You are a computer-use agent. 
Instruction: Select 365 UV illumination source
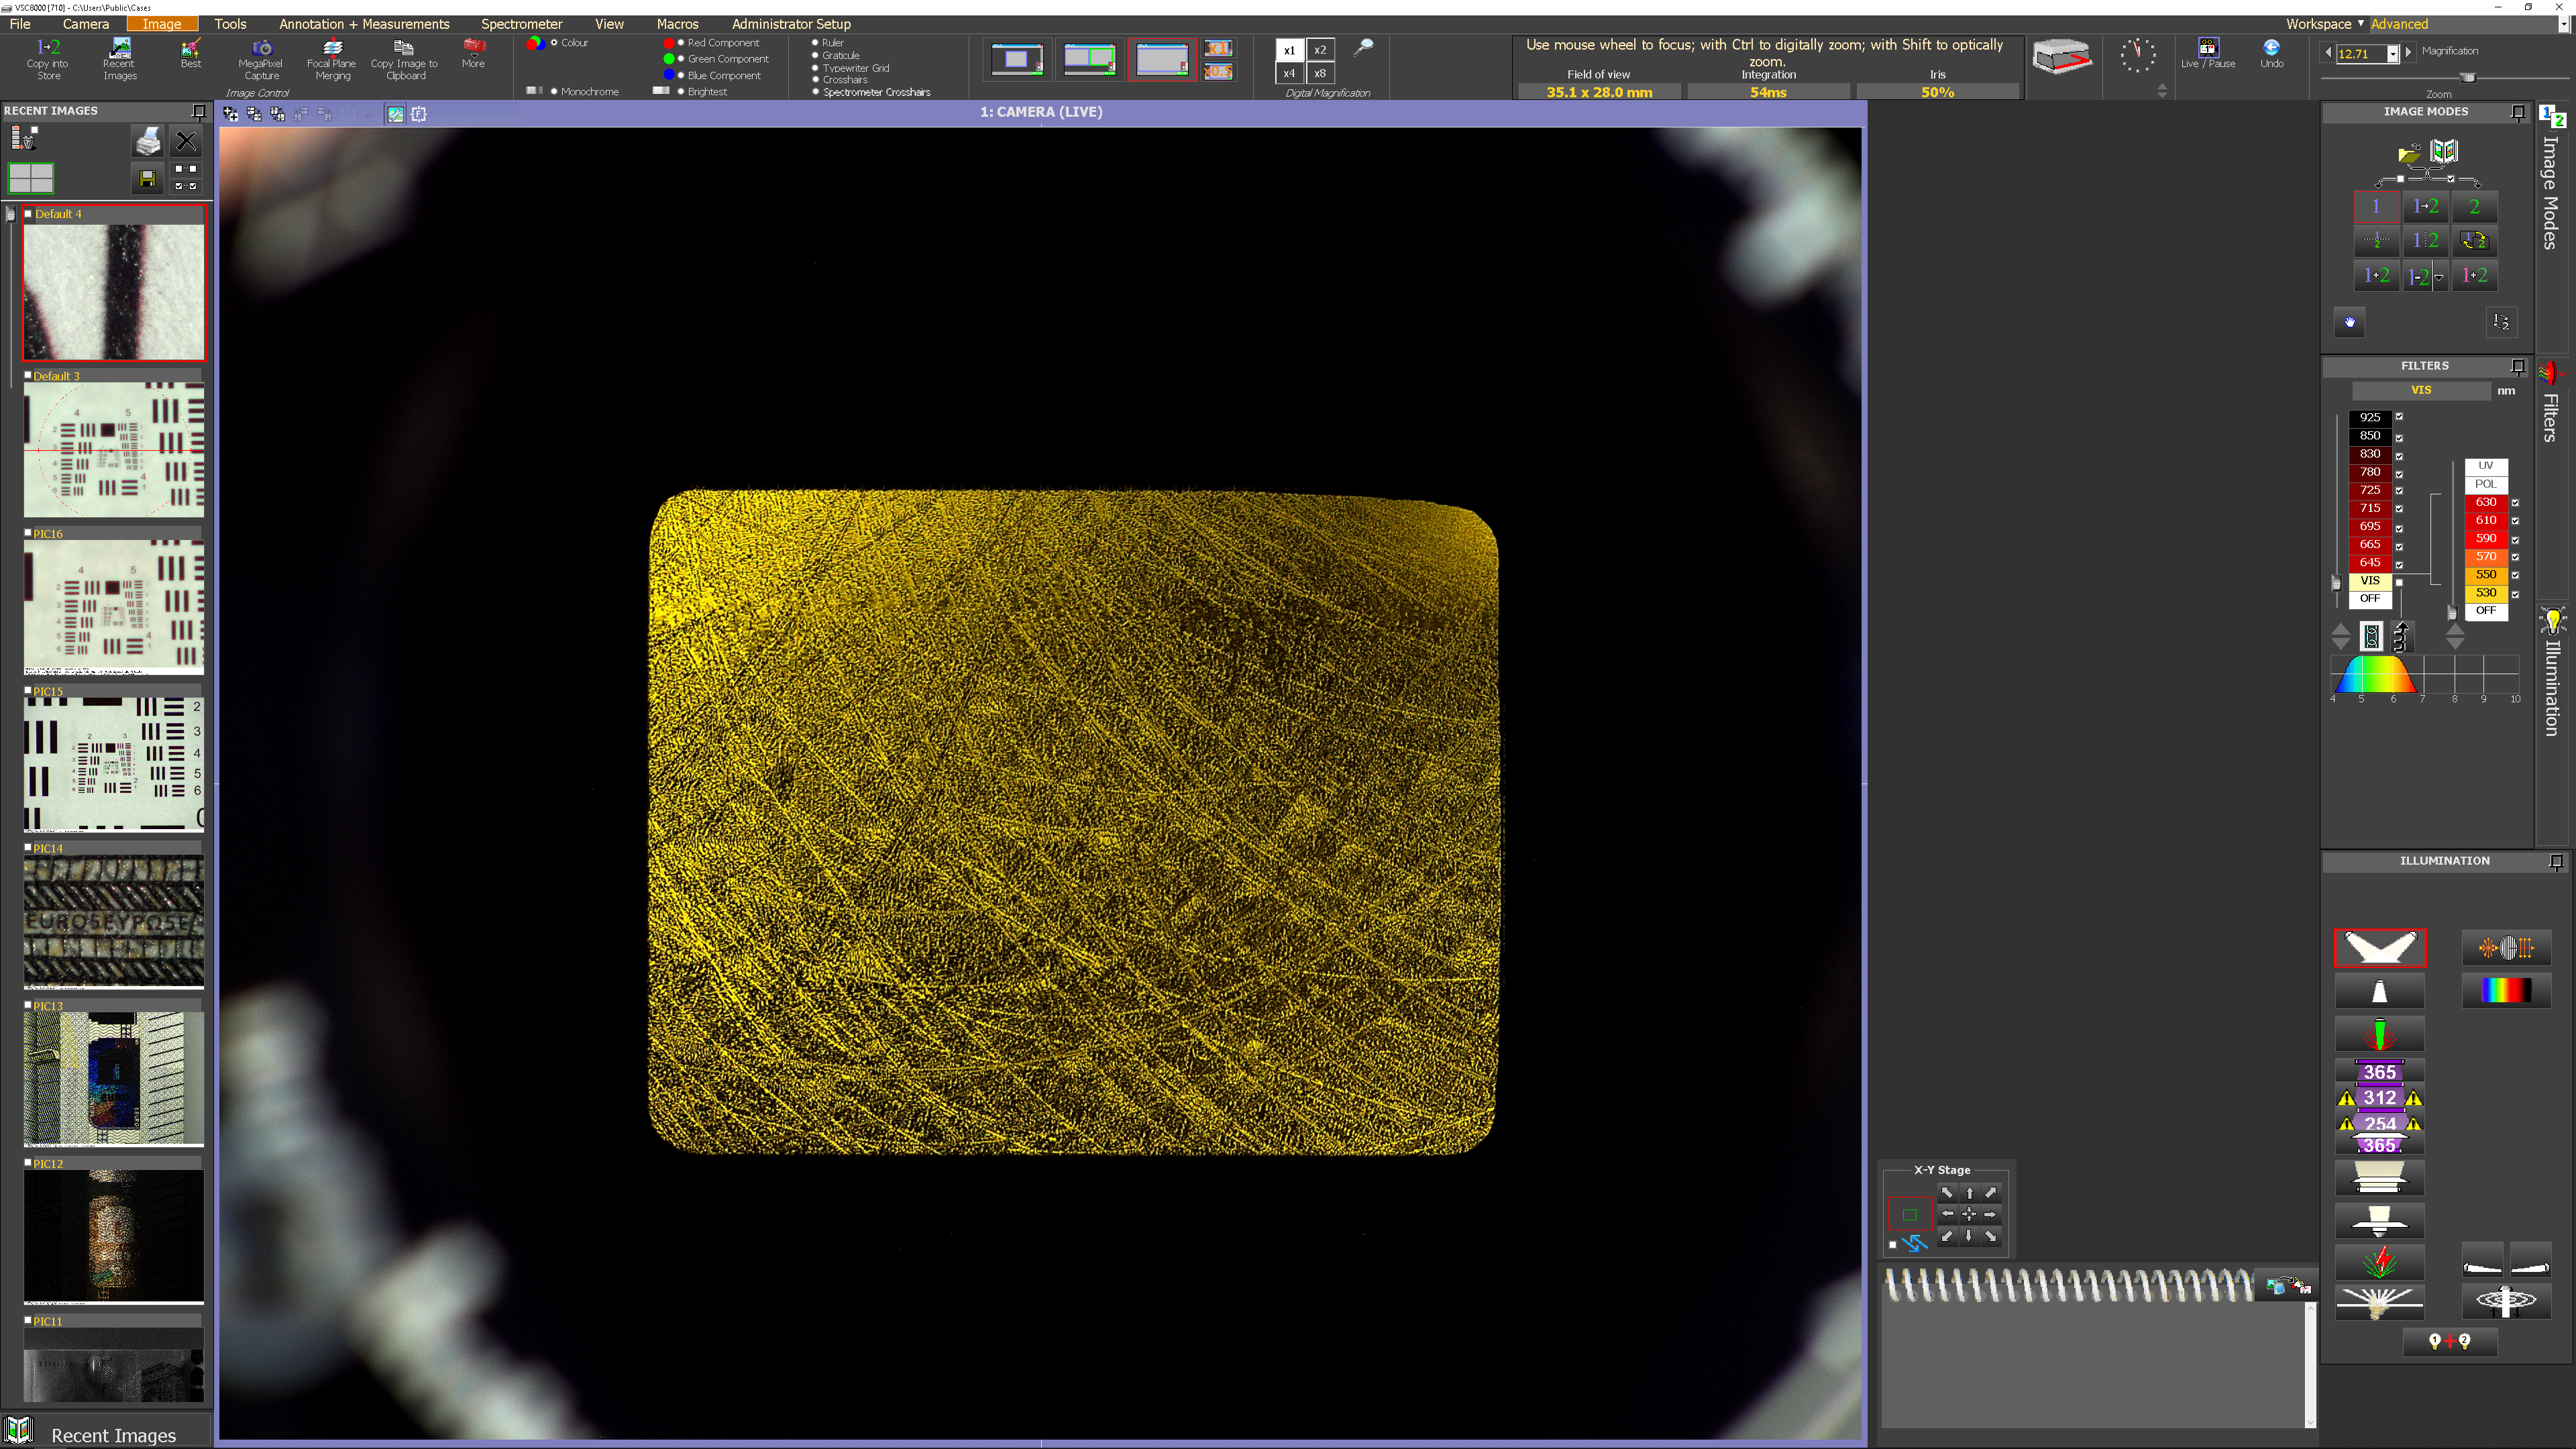click(x=2379, y=1071)
